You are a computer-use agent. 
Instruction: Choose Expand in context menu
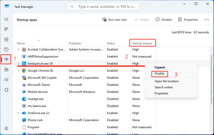pyautogui.click(x=159, y=67)
